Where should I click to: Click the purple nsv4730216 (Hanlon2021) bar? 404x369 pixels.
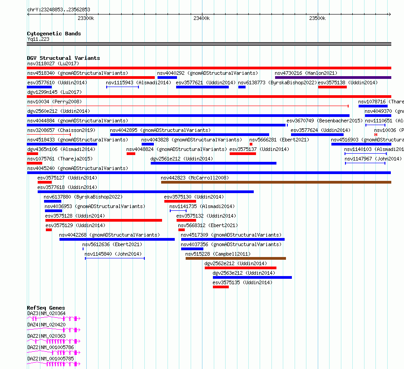click(333, 78)
